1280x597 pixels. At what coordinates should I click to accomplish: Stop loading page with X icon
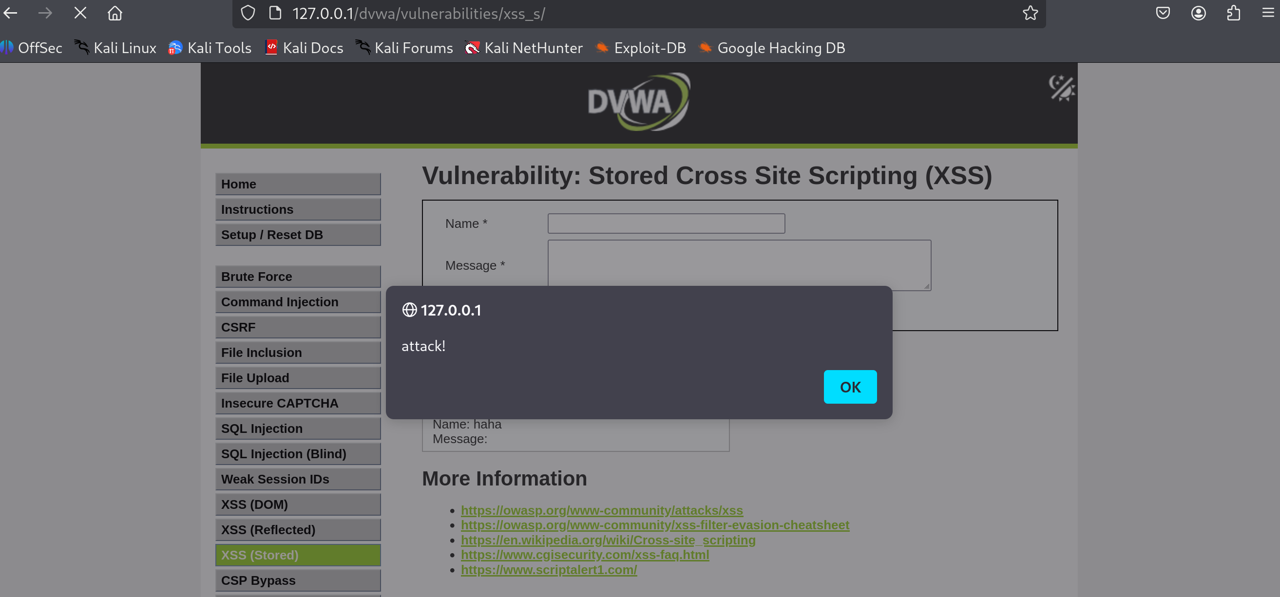80,13
